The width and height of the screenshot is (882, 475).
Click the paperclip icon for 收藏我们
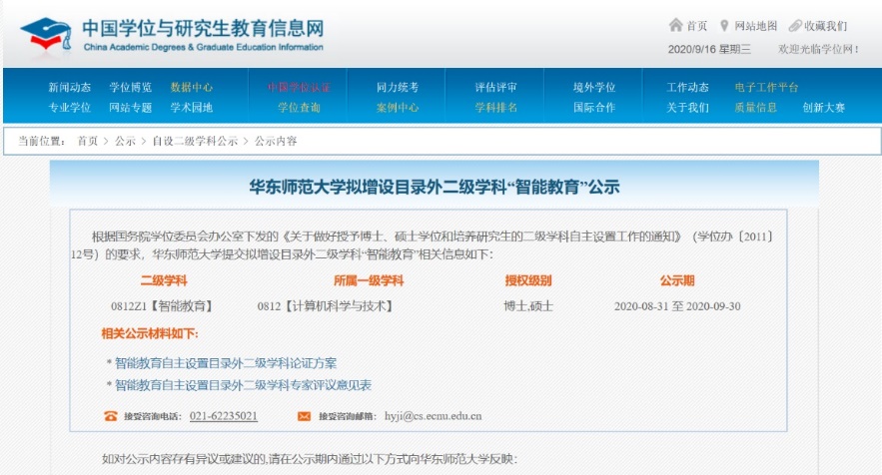(x=795, y=26)
